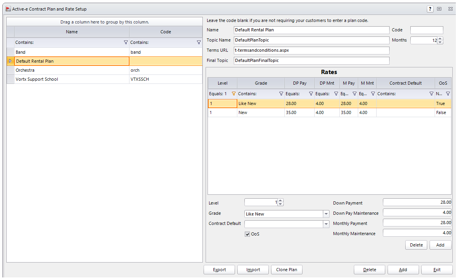Click the Final Topic input field
The image size is (459, 279).
(x=311, y=60)
